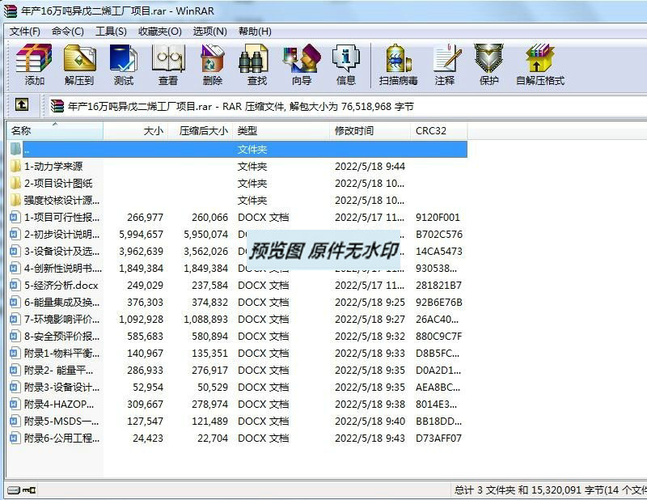Sort by 压缩后大小 column header
The width and height of the screenshot is (647, 500).
coord(201,131)
